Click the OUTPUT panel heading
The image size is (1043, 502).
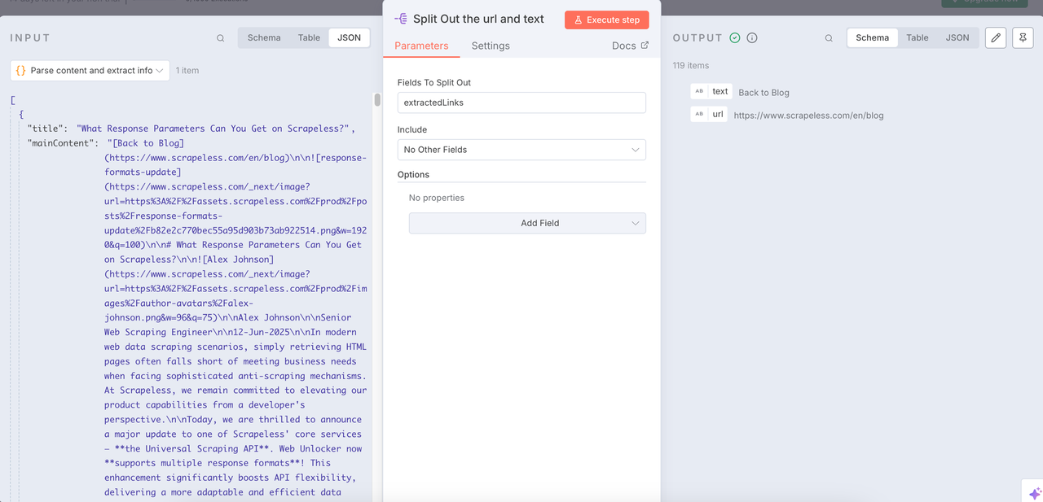[x=698, y=38]
